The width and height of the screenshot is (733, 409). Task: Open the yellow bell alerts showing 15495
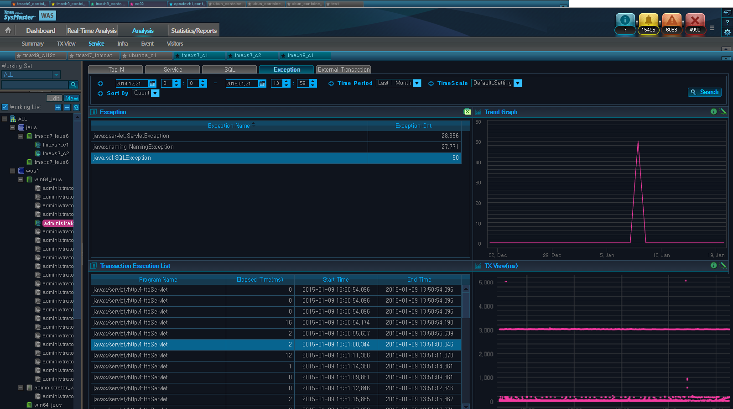click(648, 24)
